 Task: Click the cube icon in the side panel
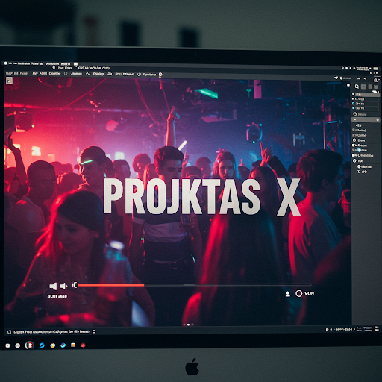click(355, 114)
